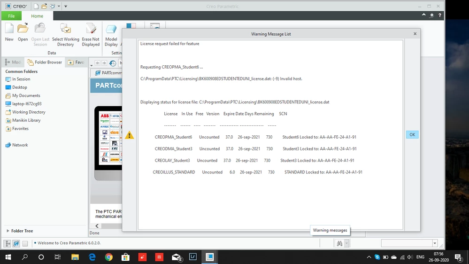This screenshot has height=264, width=469.
Task: Open the find tool dropdown arrow
Action: tap(346, 243)
